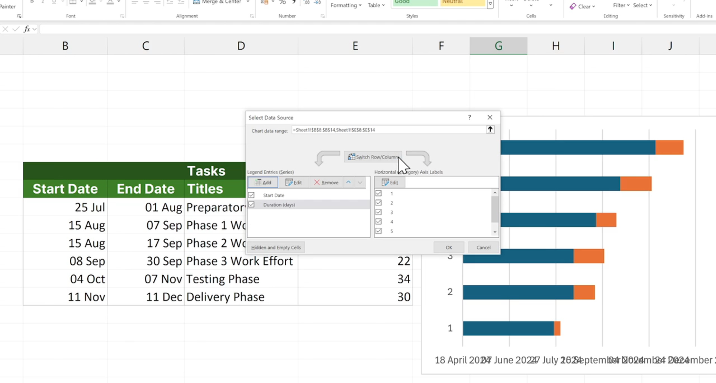The width and height of the screenshot is (716, 383).
Task: Uncheck axis label 4 checkbox
Action: (x=379, y=221)
